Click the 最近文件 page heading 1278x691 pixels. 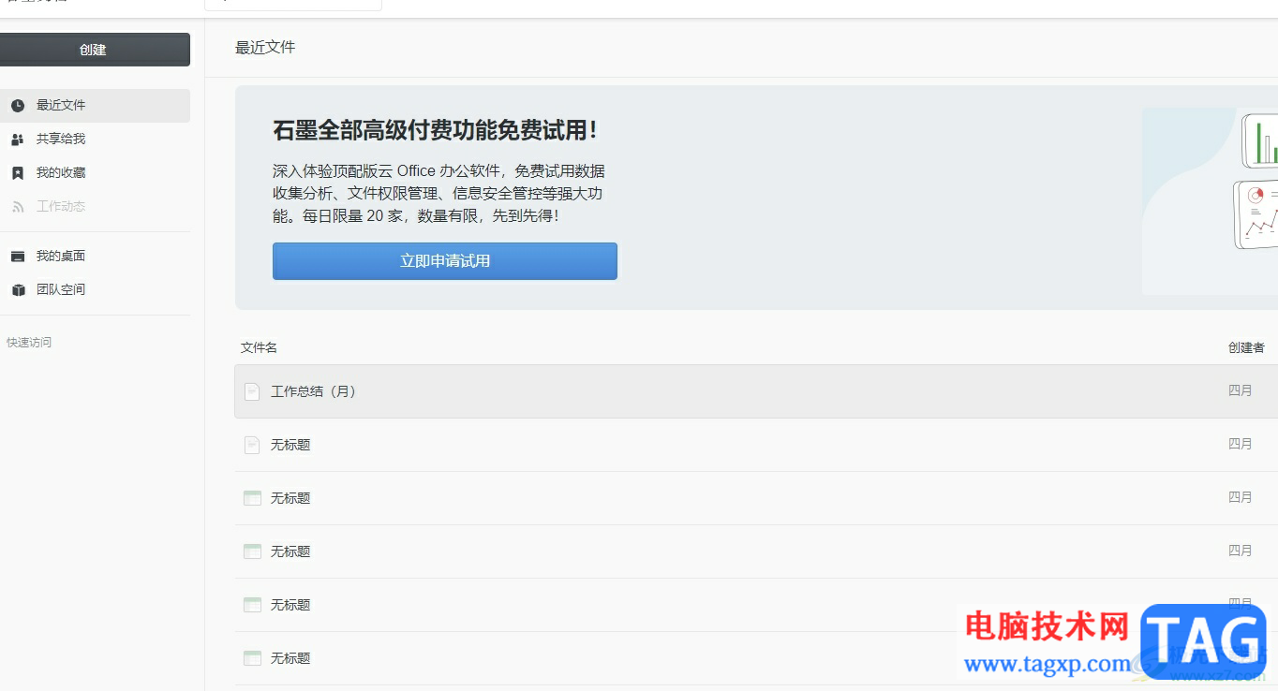click(x=265, y=47)
